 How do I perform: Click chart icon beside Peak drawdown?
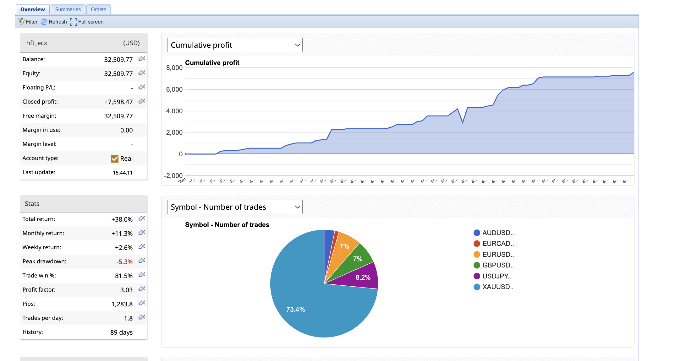point(142,261)
